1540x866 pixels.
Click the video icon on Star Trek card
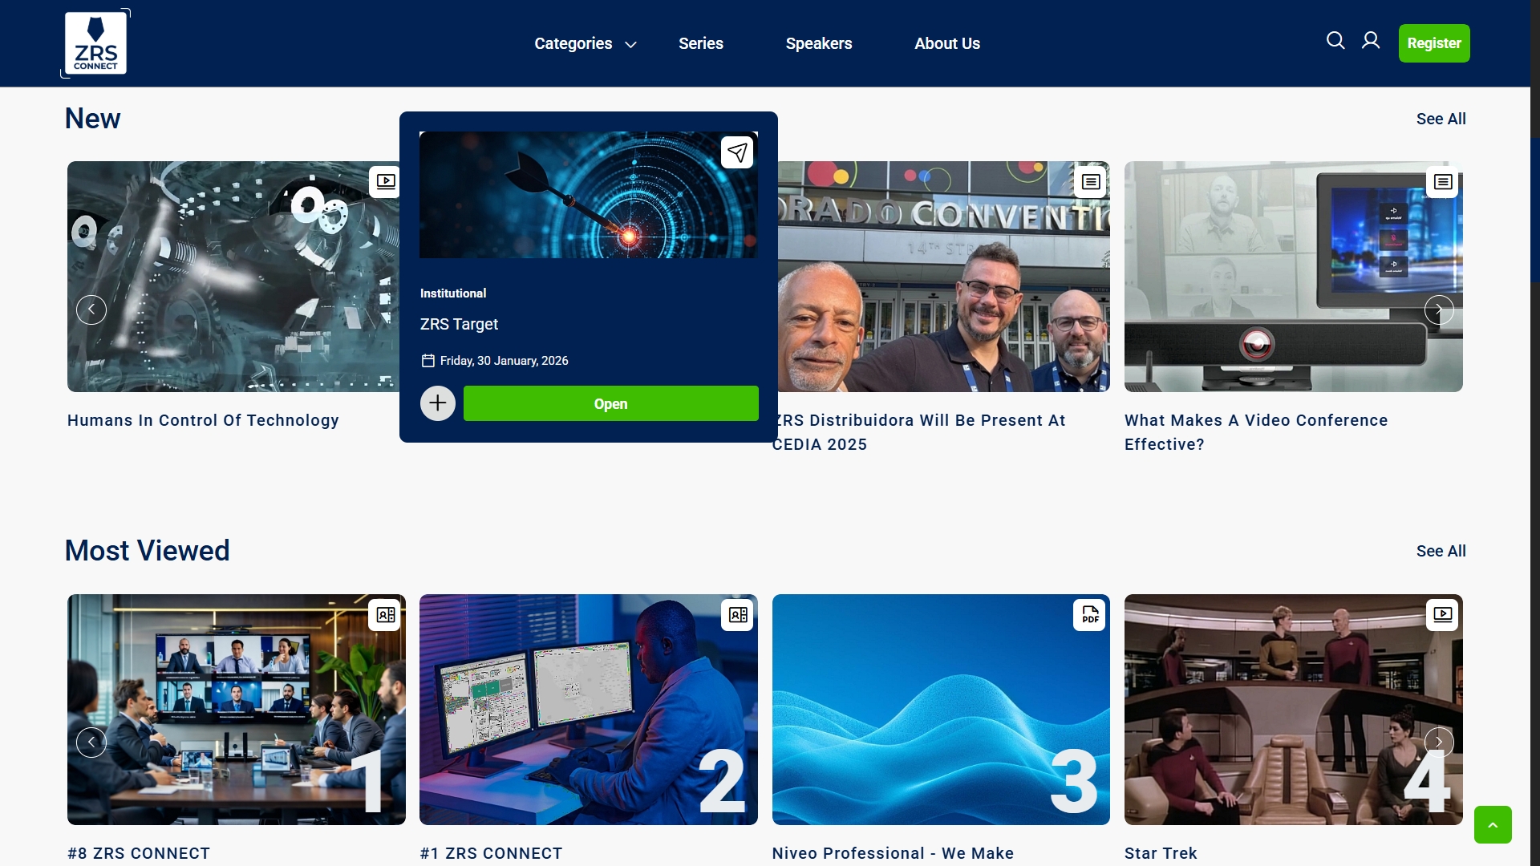1443,615
